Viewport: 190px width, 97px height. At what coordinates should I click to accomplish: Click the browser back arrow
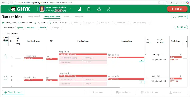click(3, 3)
